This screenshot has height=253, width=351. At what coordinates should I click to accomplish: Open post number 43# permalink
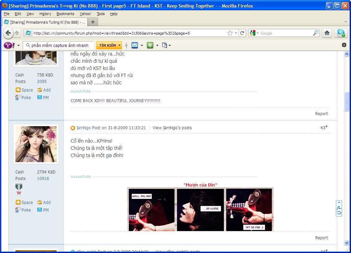click(324, 128)
